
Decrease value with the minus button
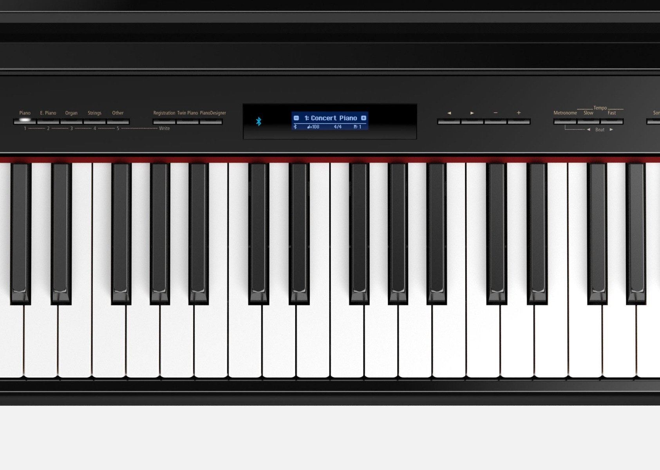495,121
